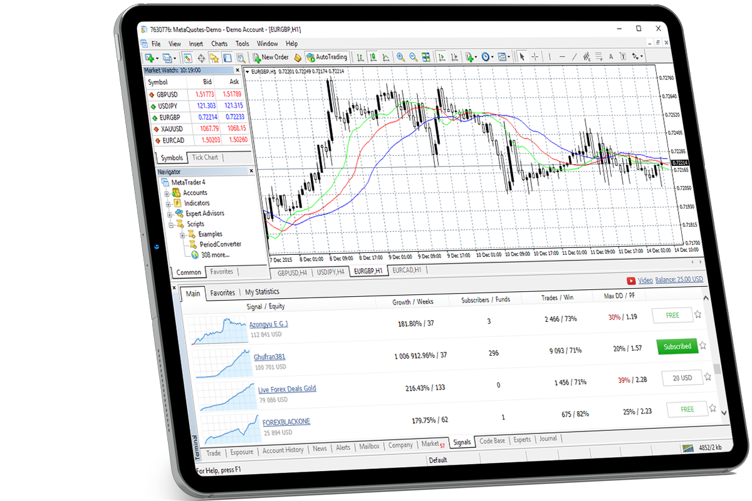Pick the Trendline drawing tool
Viewport: 752px width, 501px height.
pyautogui.click(x=573, y=57)
